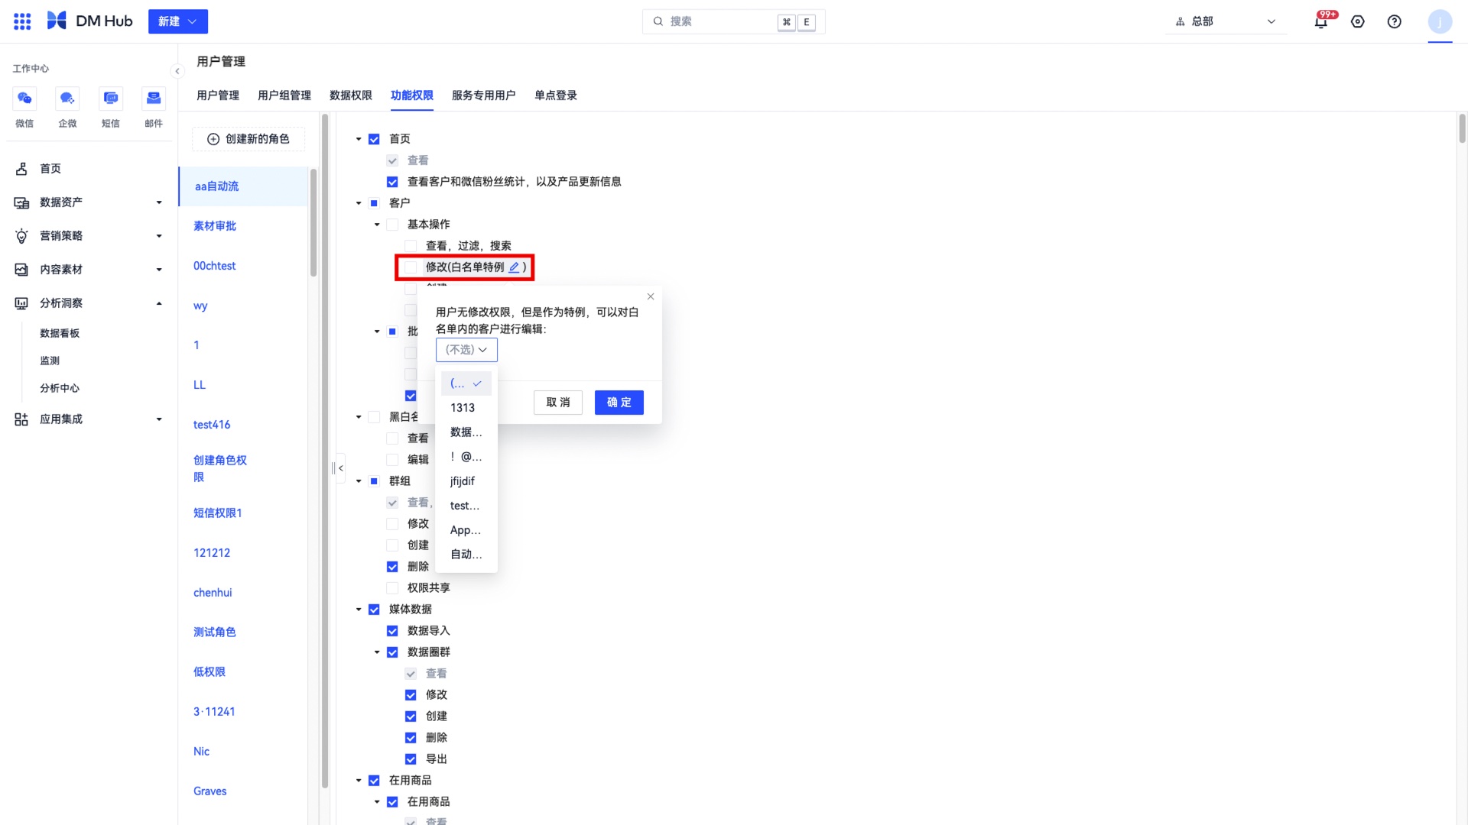The image size is (1468, 825).
Task: Select jfijdif in the whitelist dropdown
Action: (x=466, y=481)
